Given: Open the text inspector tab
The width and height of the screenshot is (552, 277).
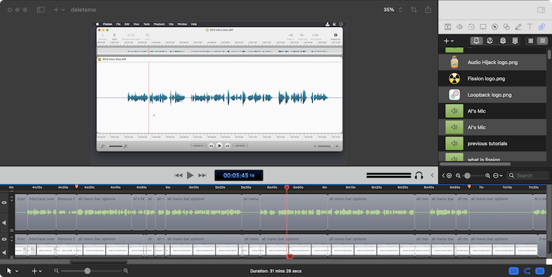Looking at the screenshot, I should point(531,27).
